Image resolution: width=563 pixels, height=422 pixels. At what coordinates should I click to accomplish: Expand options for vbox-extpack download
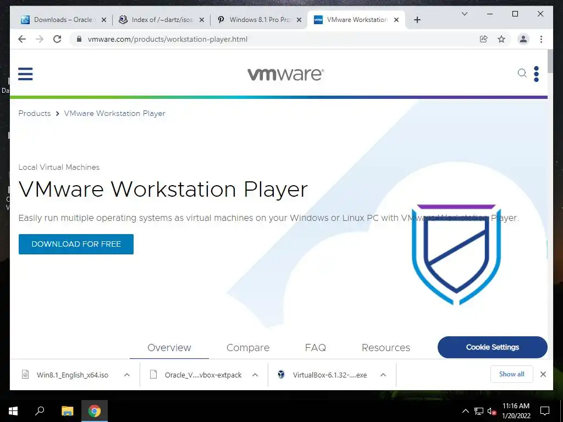pyautogui.click(x=255, y=375)
